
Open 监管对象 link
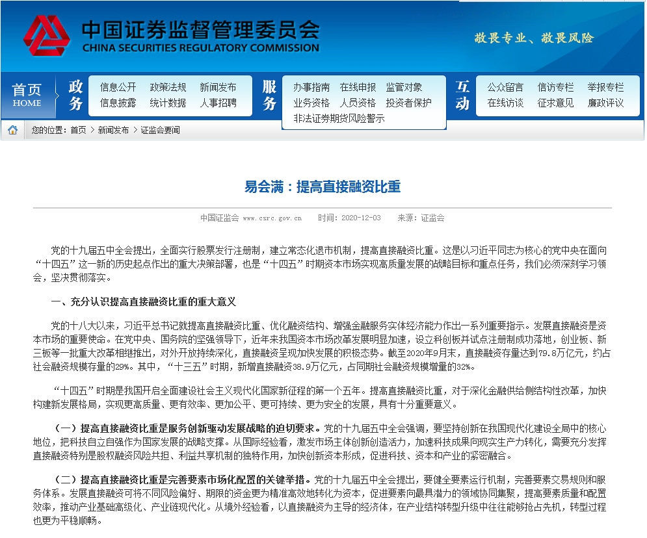404,88
